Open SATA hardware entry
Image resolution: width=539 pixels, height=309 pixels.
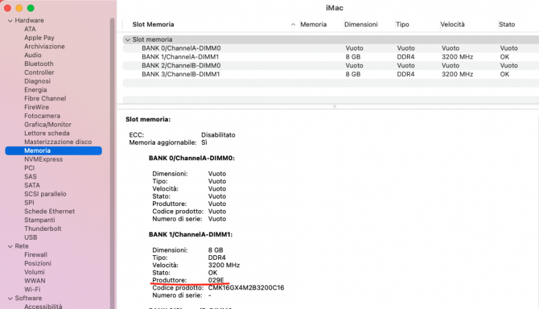[x=32, y=185]
